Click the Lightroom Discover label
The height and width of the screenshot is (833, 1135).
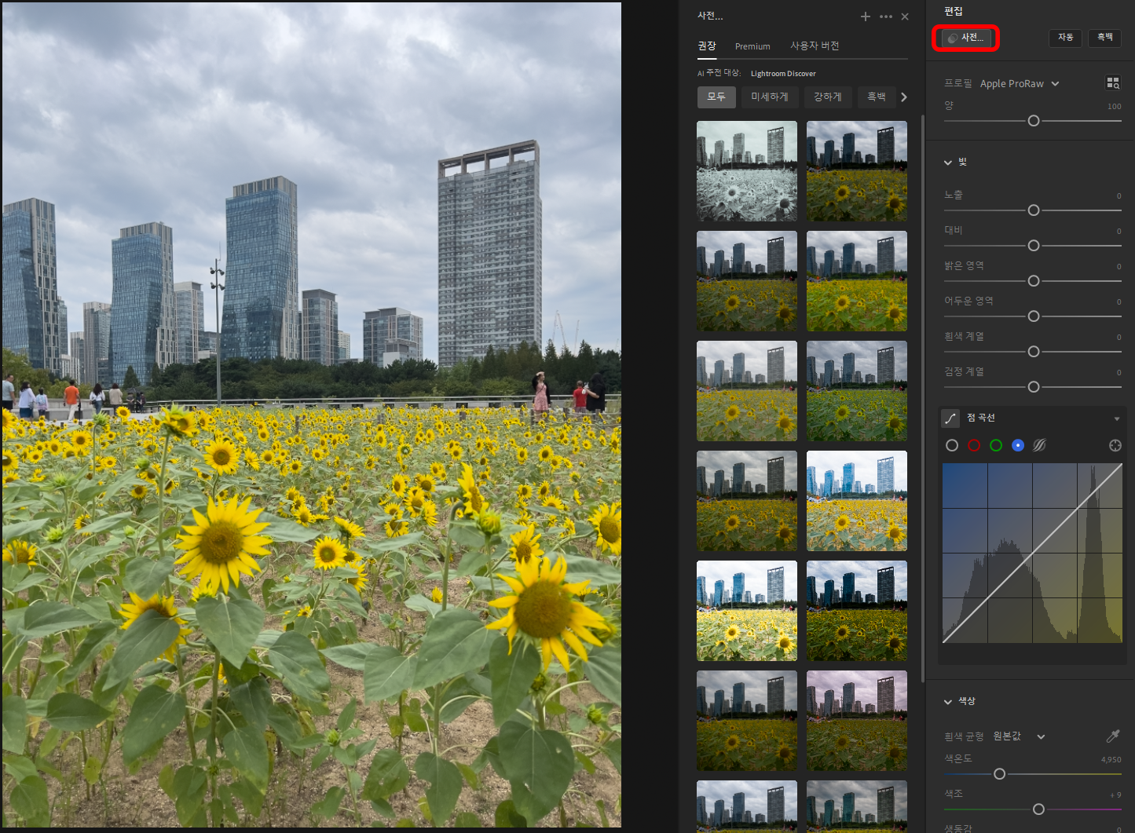pyautogui.click(x=783, y=74)
